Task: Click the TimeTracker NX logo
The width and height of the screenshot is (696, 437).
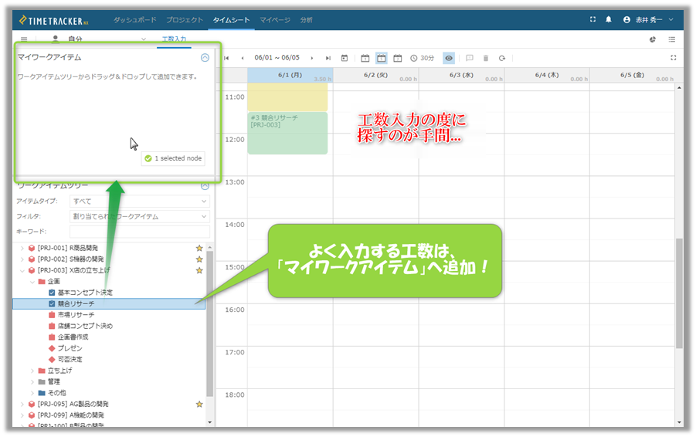Action: (54, 20)
